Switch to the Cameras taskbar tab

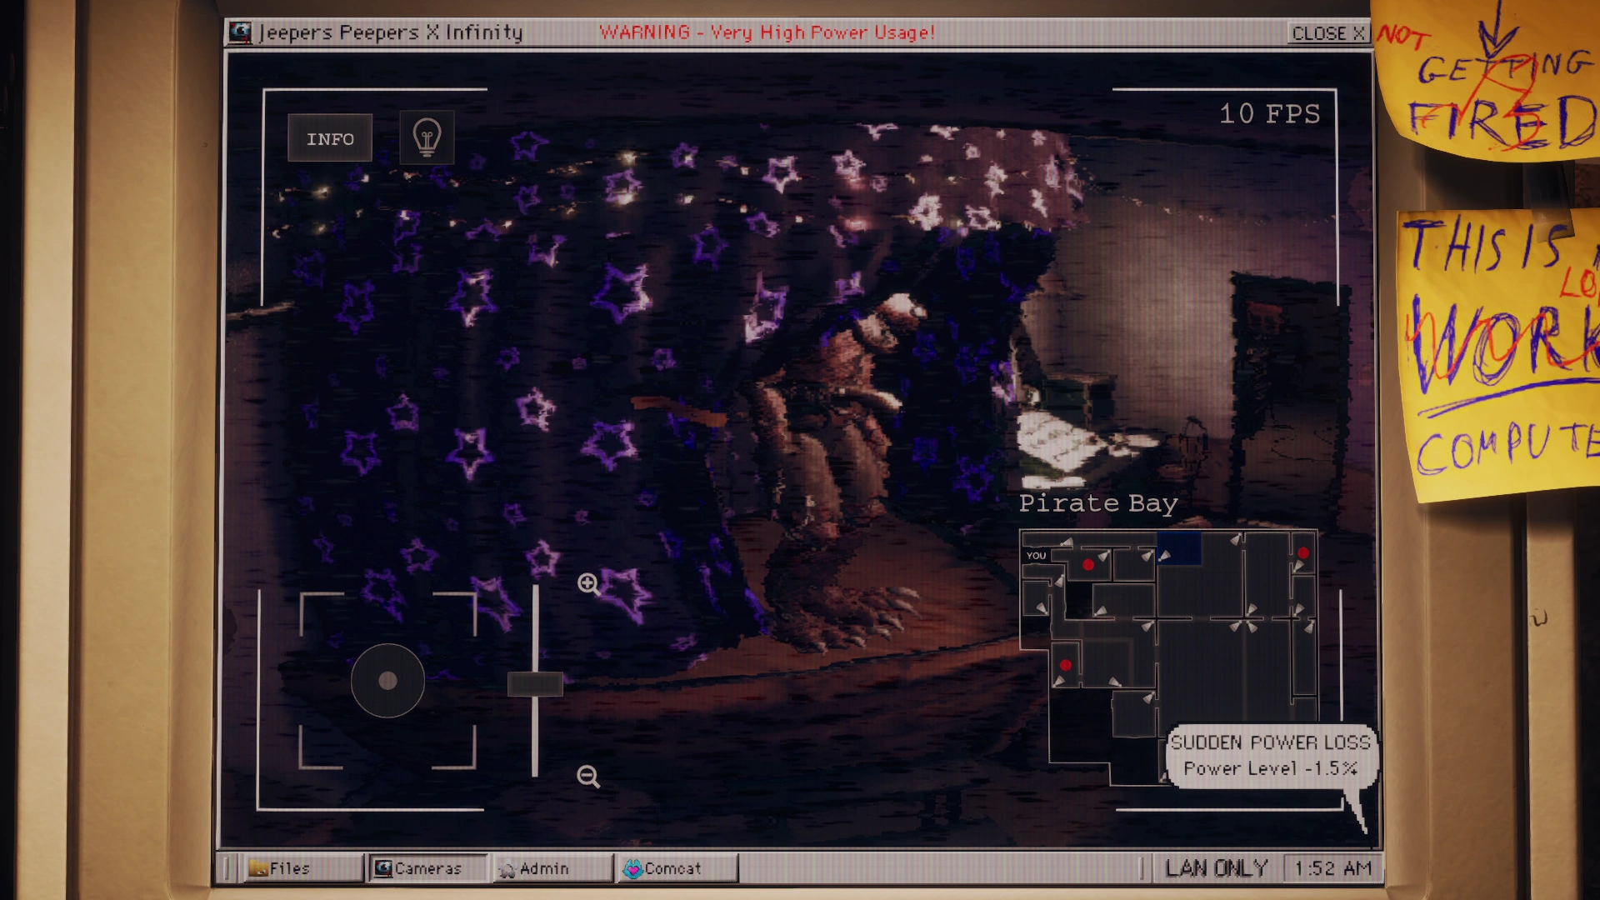(427, 868)
